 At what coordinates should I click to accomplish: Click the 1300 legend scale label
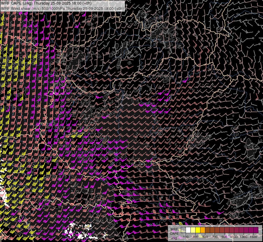point(244,237)
